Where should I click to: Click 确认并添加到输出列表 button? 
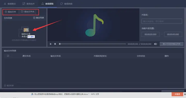pyautogui.click(x=172, y=44)
